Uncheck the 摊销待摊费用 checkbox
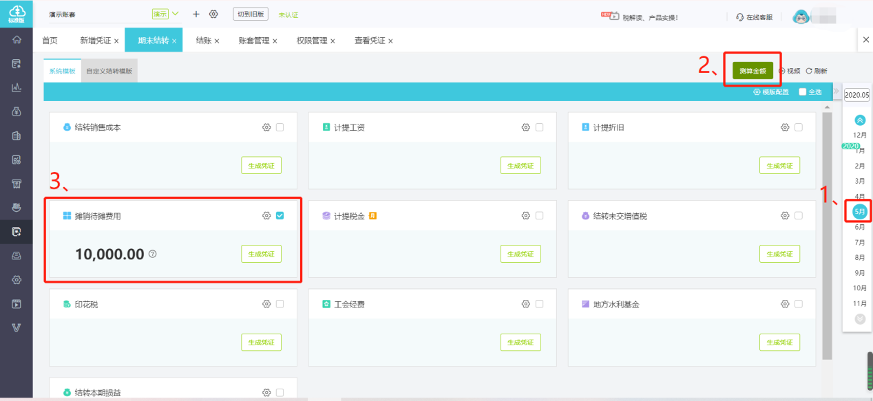The image size is (873, 401). click(280, 215)
